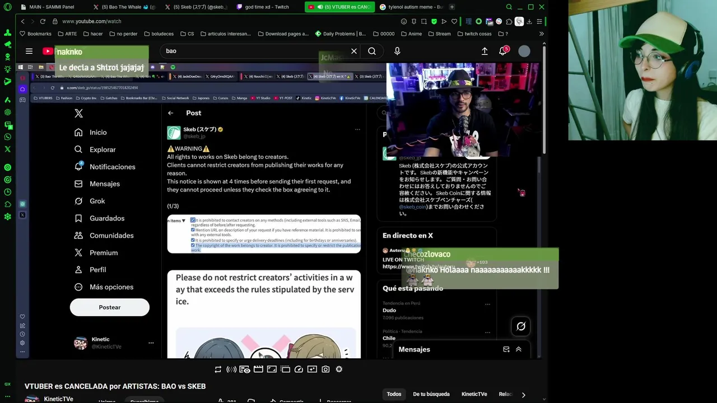
Task: Open the Opera heart saved icon in toolbar
Action: 454,21
